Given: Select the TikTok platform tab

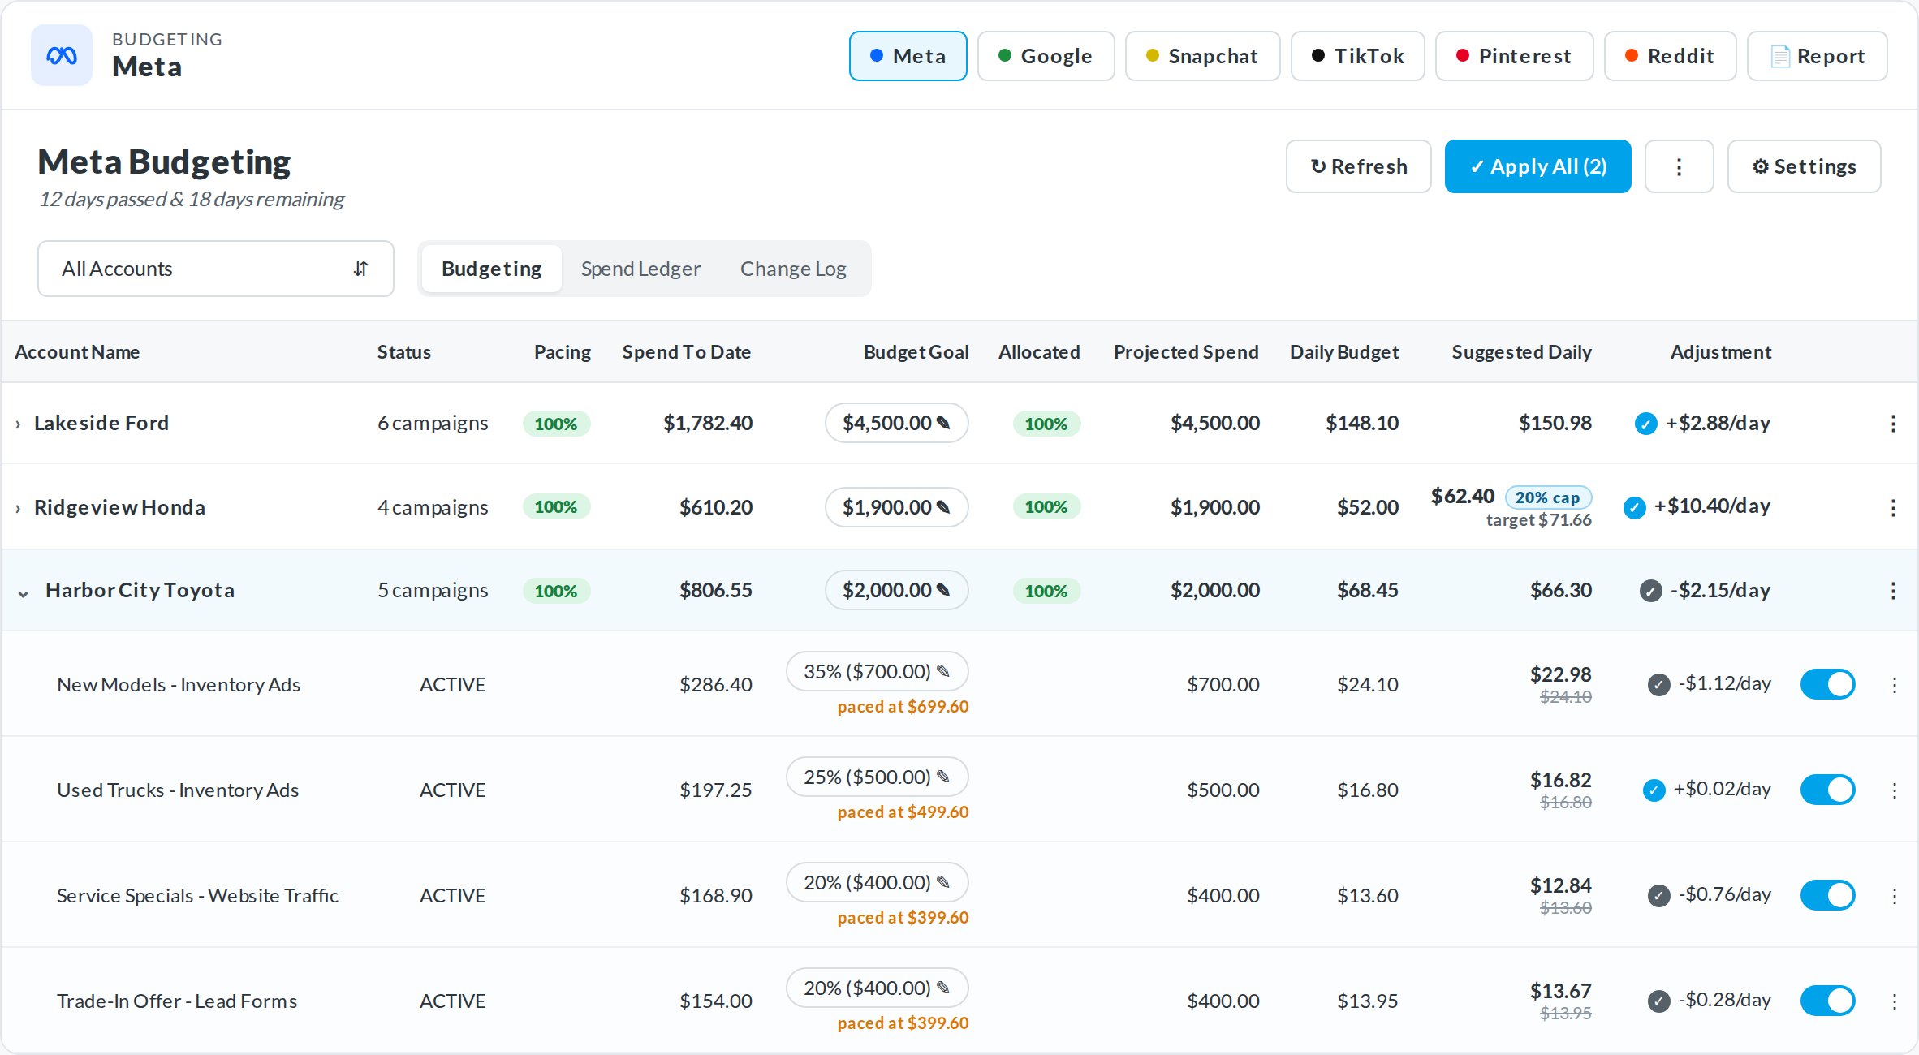Looking at the screenshot, I should tap(1357, 56).
